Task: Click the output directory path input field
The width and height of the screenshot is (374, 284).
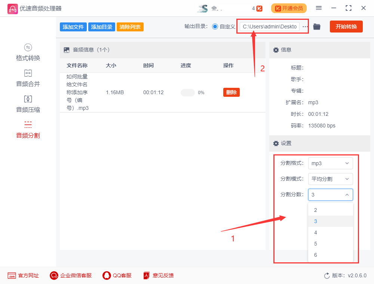Action: [270, 27]
